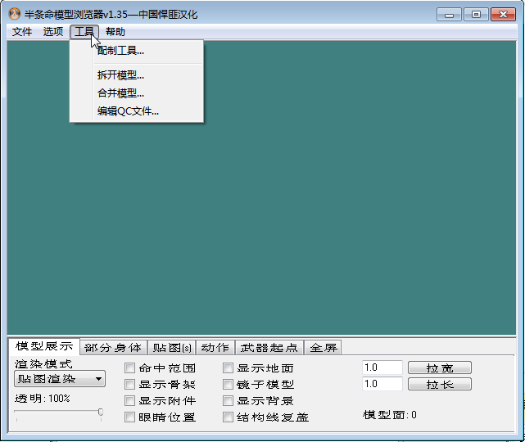Choose 拆开模型... menu entry

[136, 75]
